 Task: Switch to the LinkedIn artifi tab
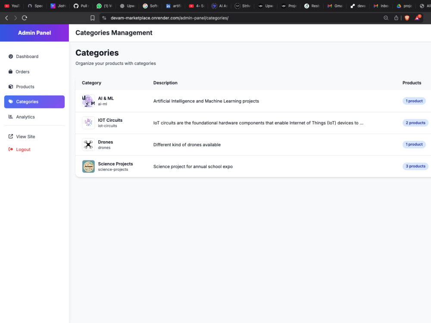coord(174,6)
